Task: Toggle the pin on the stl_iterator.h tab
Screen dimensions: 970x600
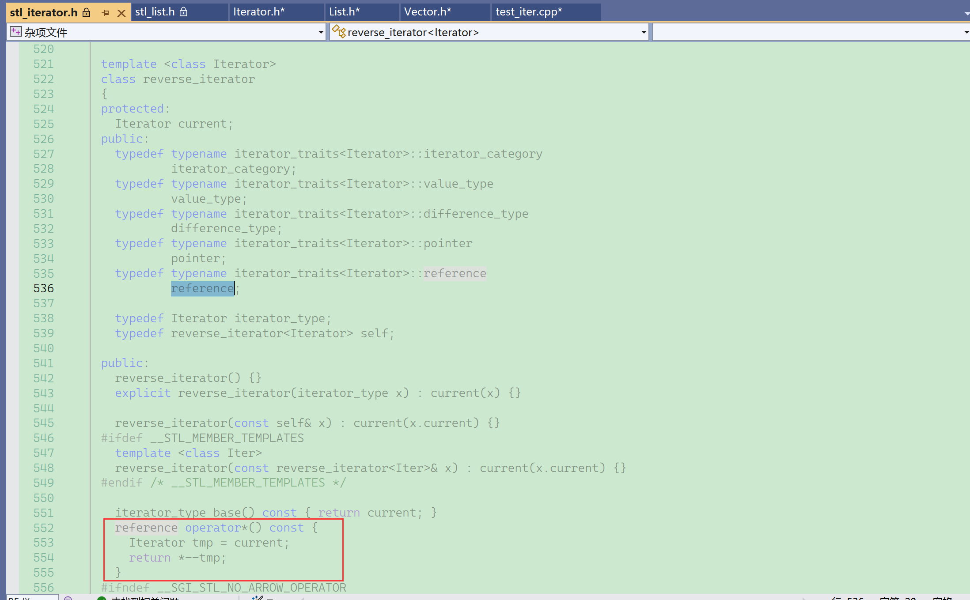Action: (105, 13)
